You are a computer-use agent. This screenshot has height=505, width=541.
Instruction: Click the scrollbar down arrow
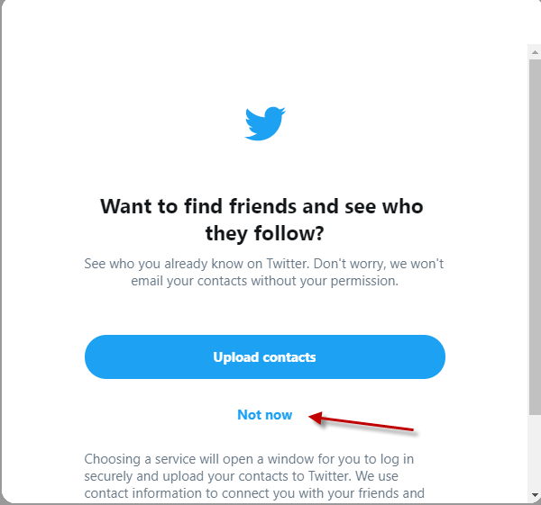535,495
